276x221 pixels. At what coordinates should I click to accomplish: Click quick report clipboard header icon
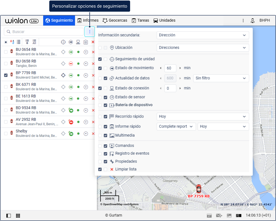86,42
